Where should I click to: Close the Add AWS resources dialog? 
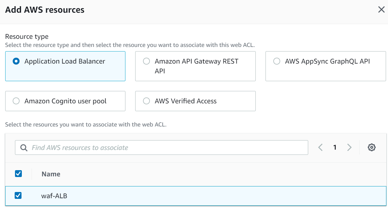tap(381, 10)
